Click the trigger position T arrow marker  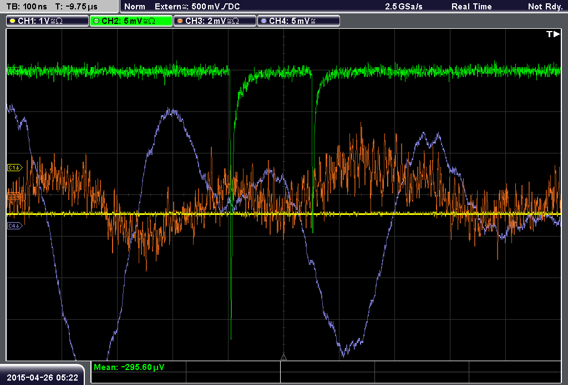click(x=553, y=34)
